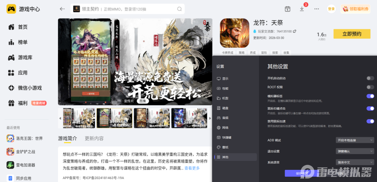Show previous thumbnails with left arrow
This screenshot has width=377, height=182.
pyautogui.click(x=60, y=118)
